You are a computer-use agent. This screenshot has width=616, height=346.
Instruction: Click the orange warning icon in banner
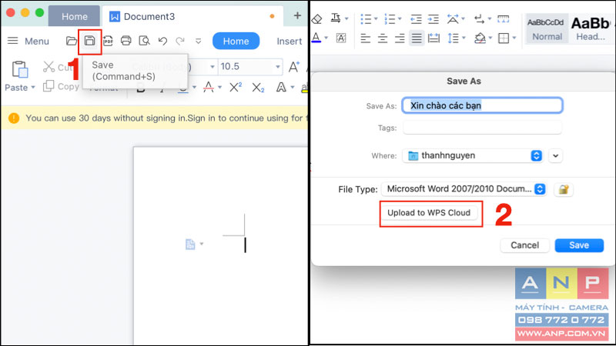point(14,118)
